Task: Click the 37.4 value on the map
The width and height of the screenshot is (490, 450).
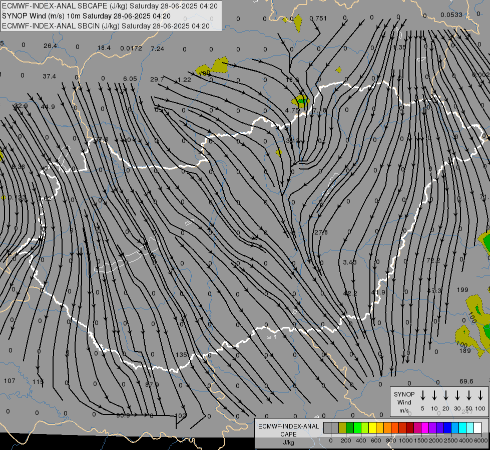Action: 50,76
